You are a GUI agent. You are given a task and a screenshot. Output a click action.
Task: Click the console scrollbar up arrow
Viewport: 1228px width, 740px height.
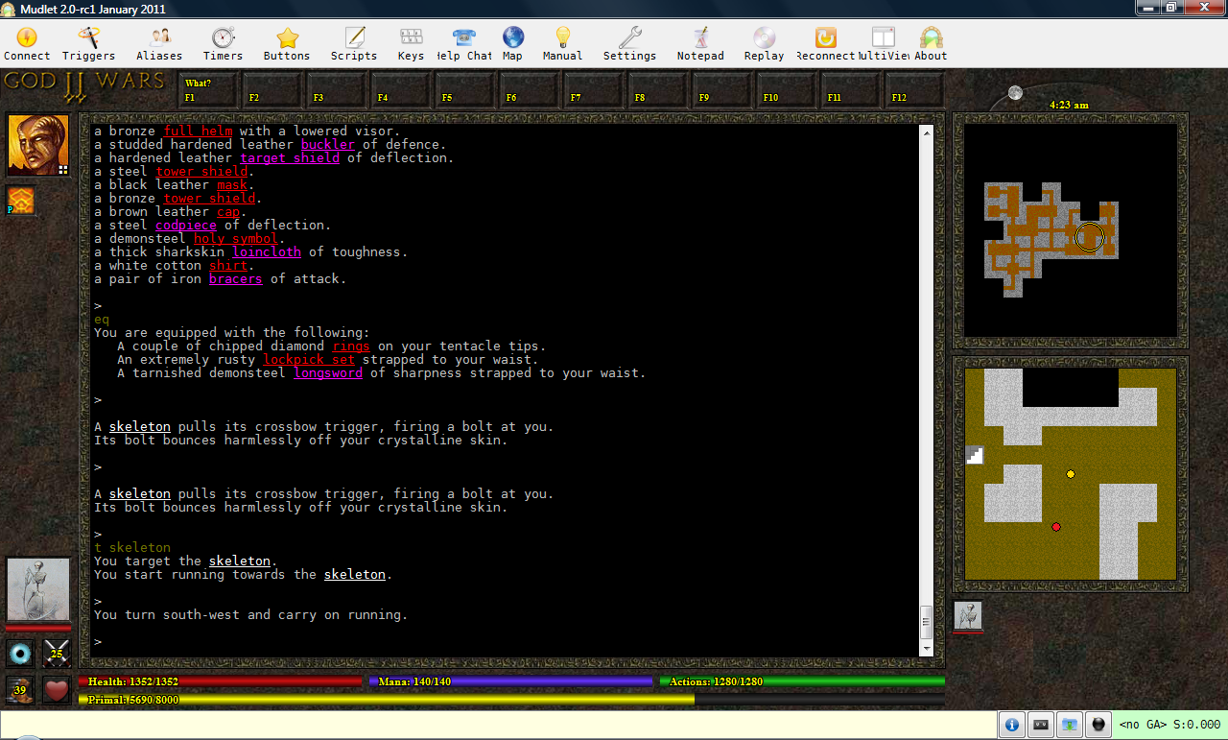[x=927, y=131]
